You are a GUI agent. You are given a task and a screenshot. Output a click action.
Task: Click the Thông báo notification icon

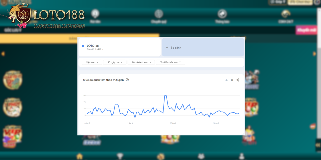pyautogui.click(x=222, y=14)
